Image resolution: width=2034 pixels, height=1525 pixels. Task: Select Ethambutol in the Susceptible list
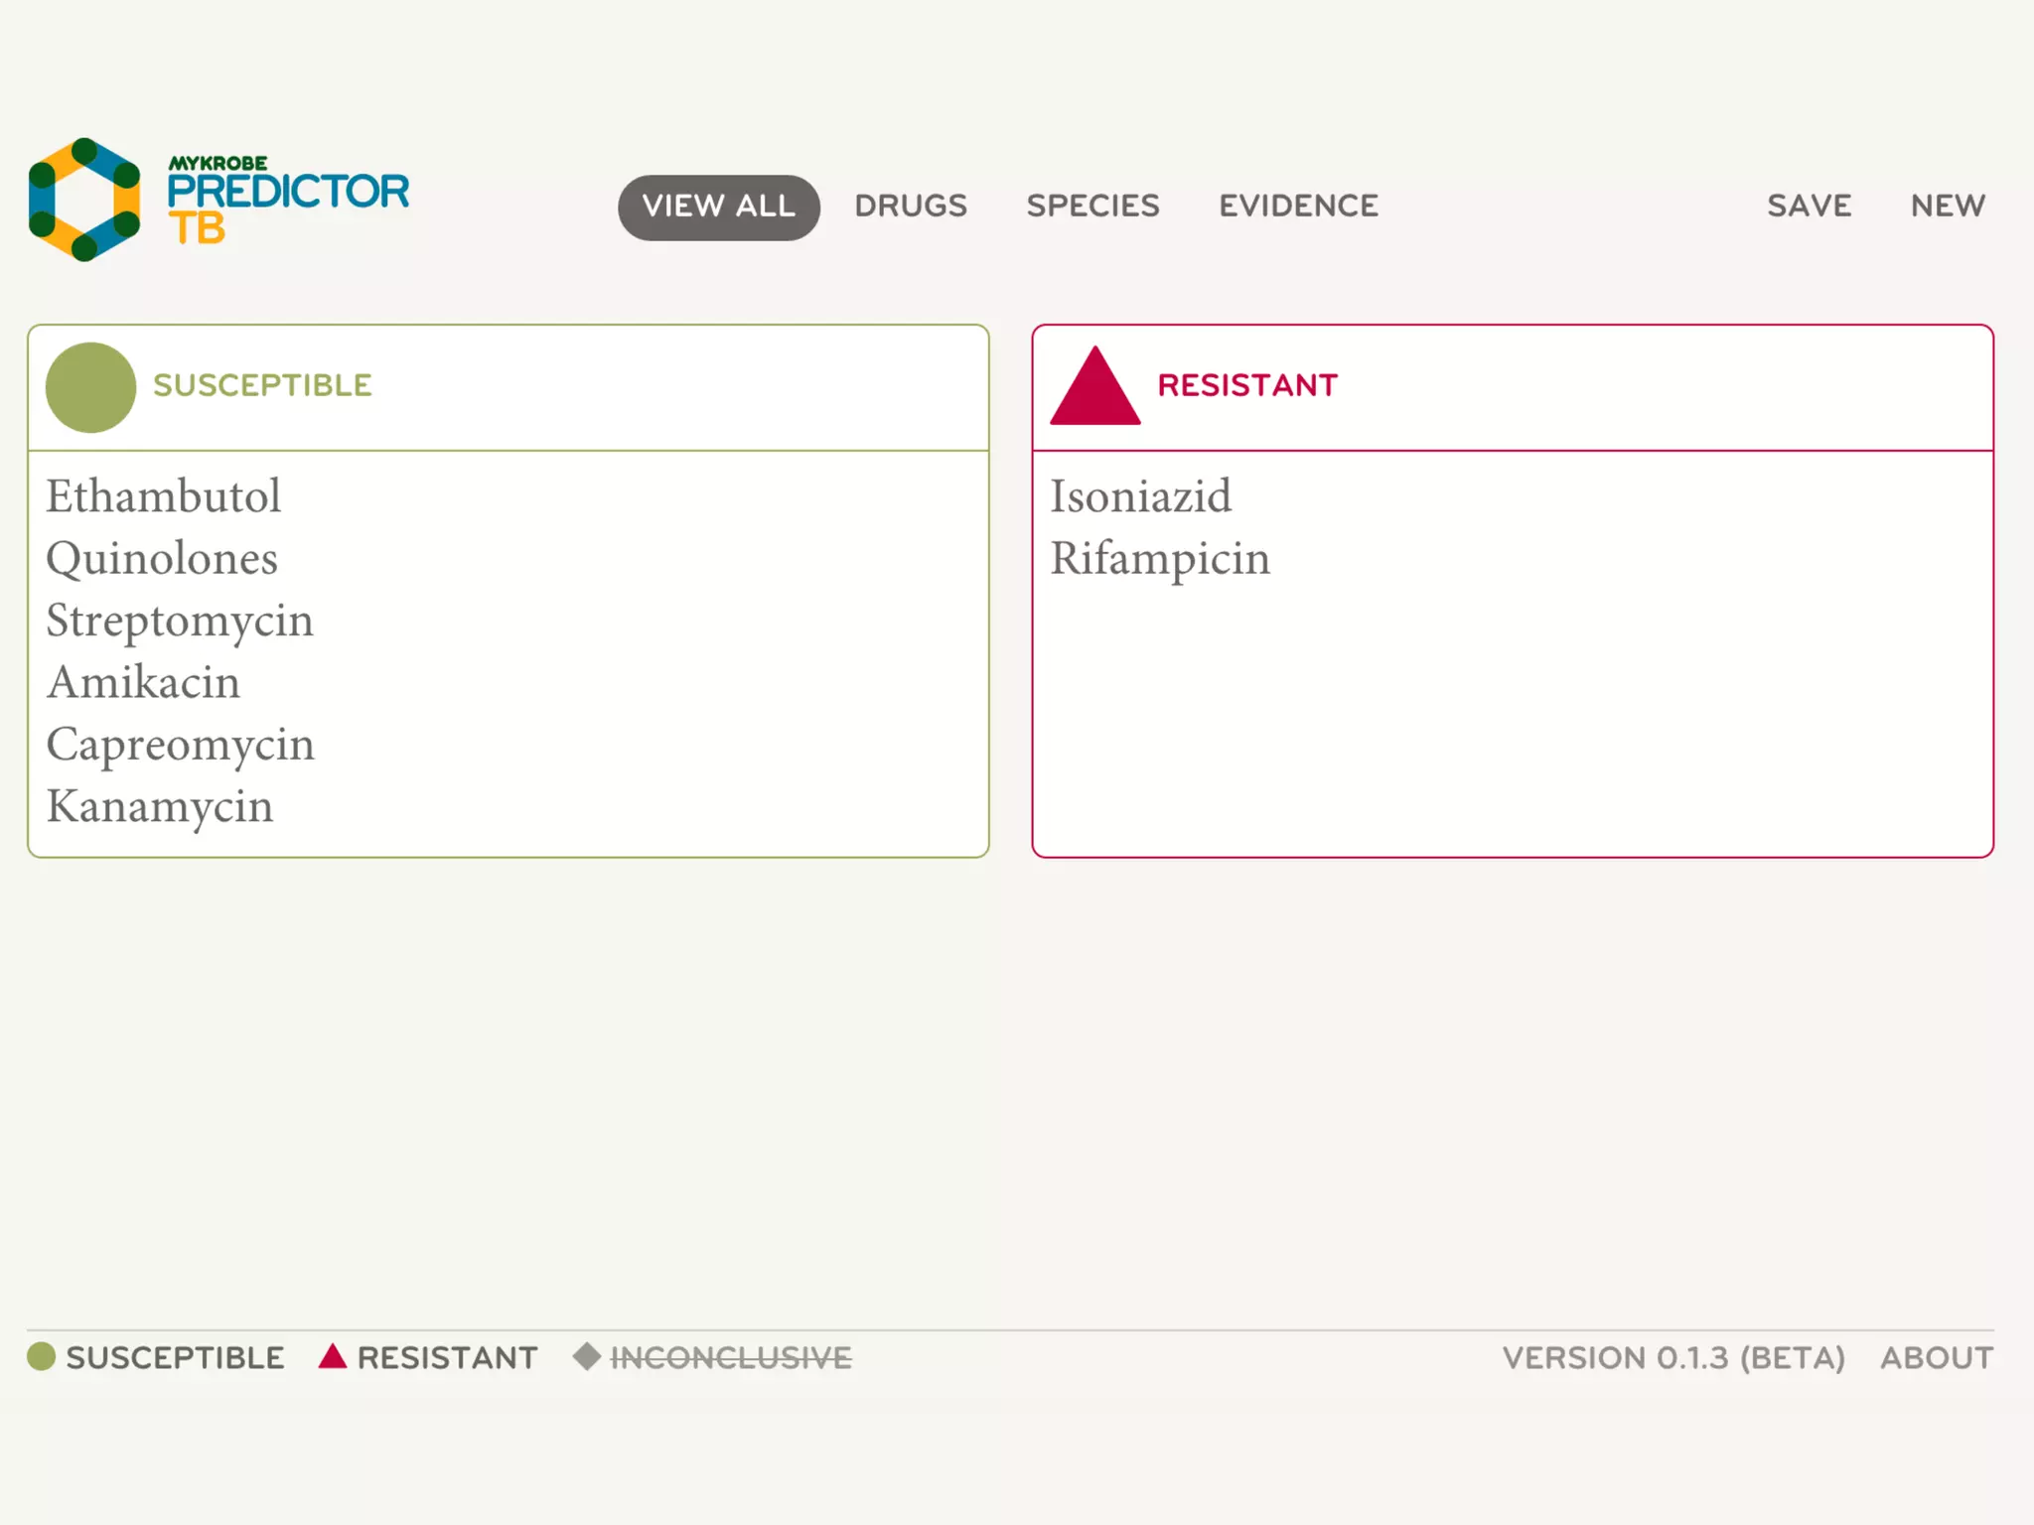point(163,496)
